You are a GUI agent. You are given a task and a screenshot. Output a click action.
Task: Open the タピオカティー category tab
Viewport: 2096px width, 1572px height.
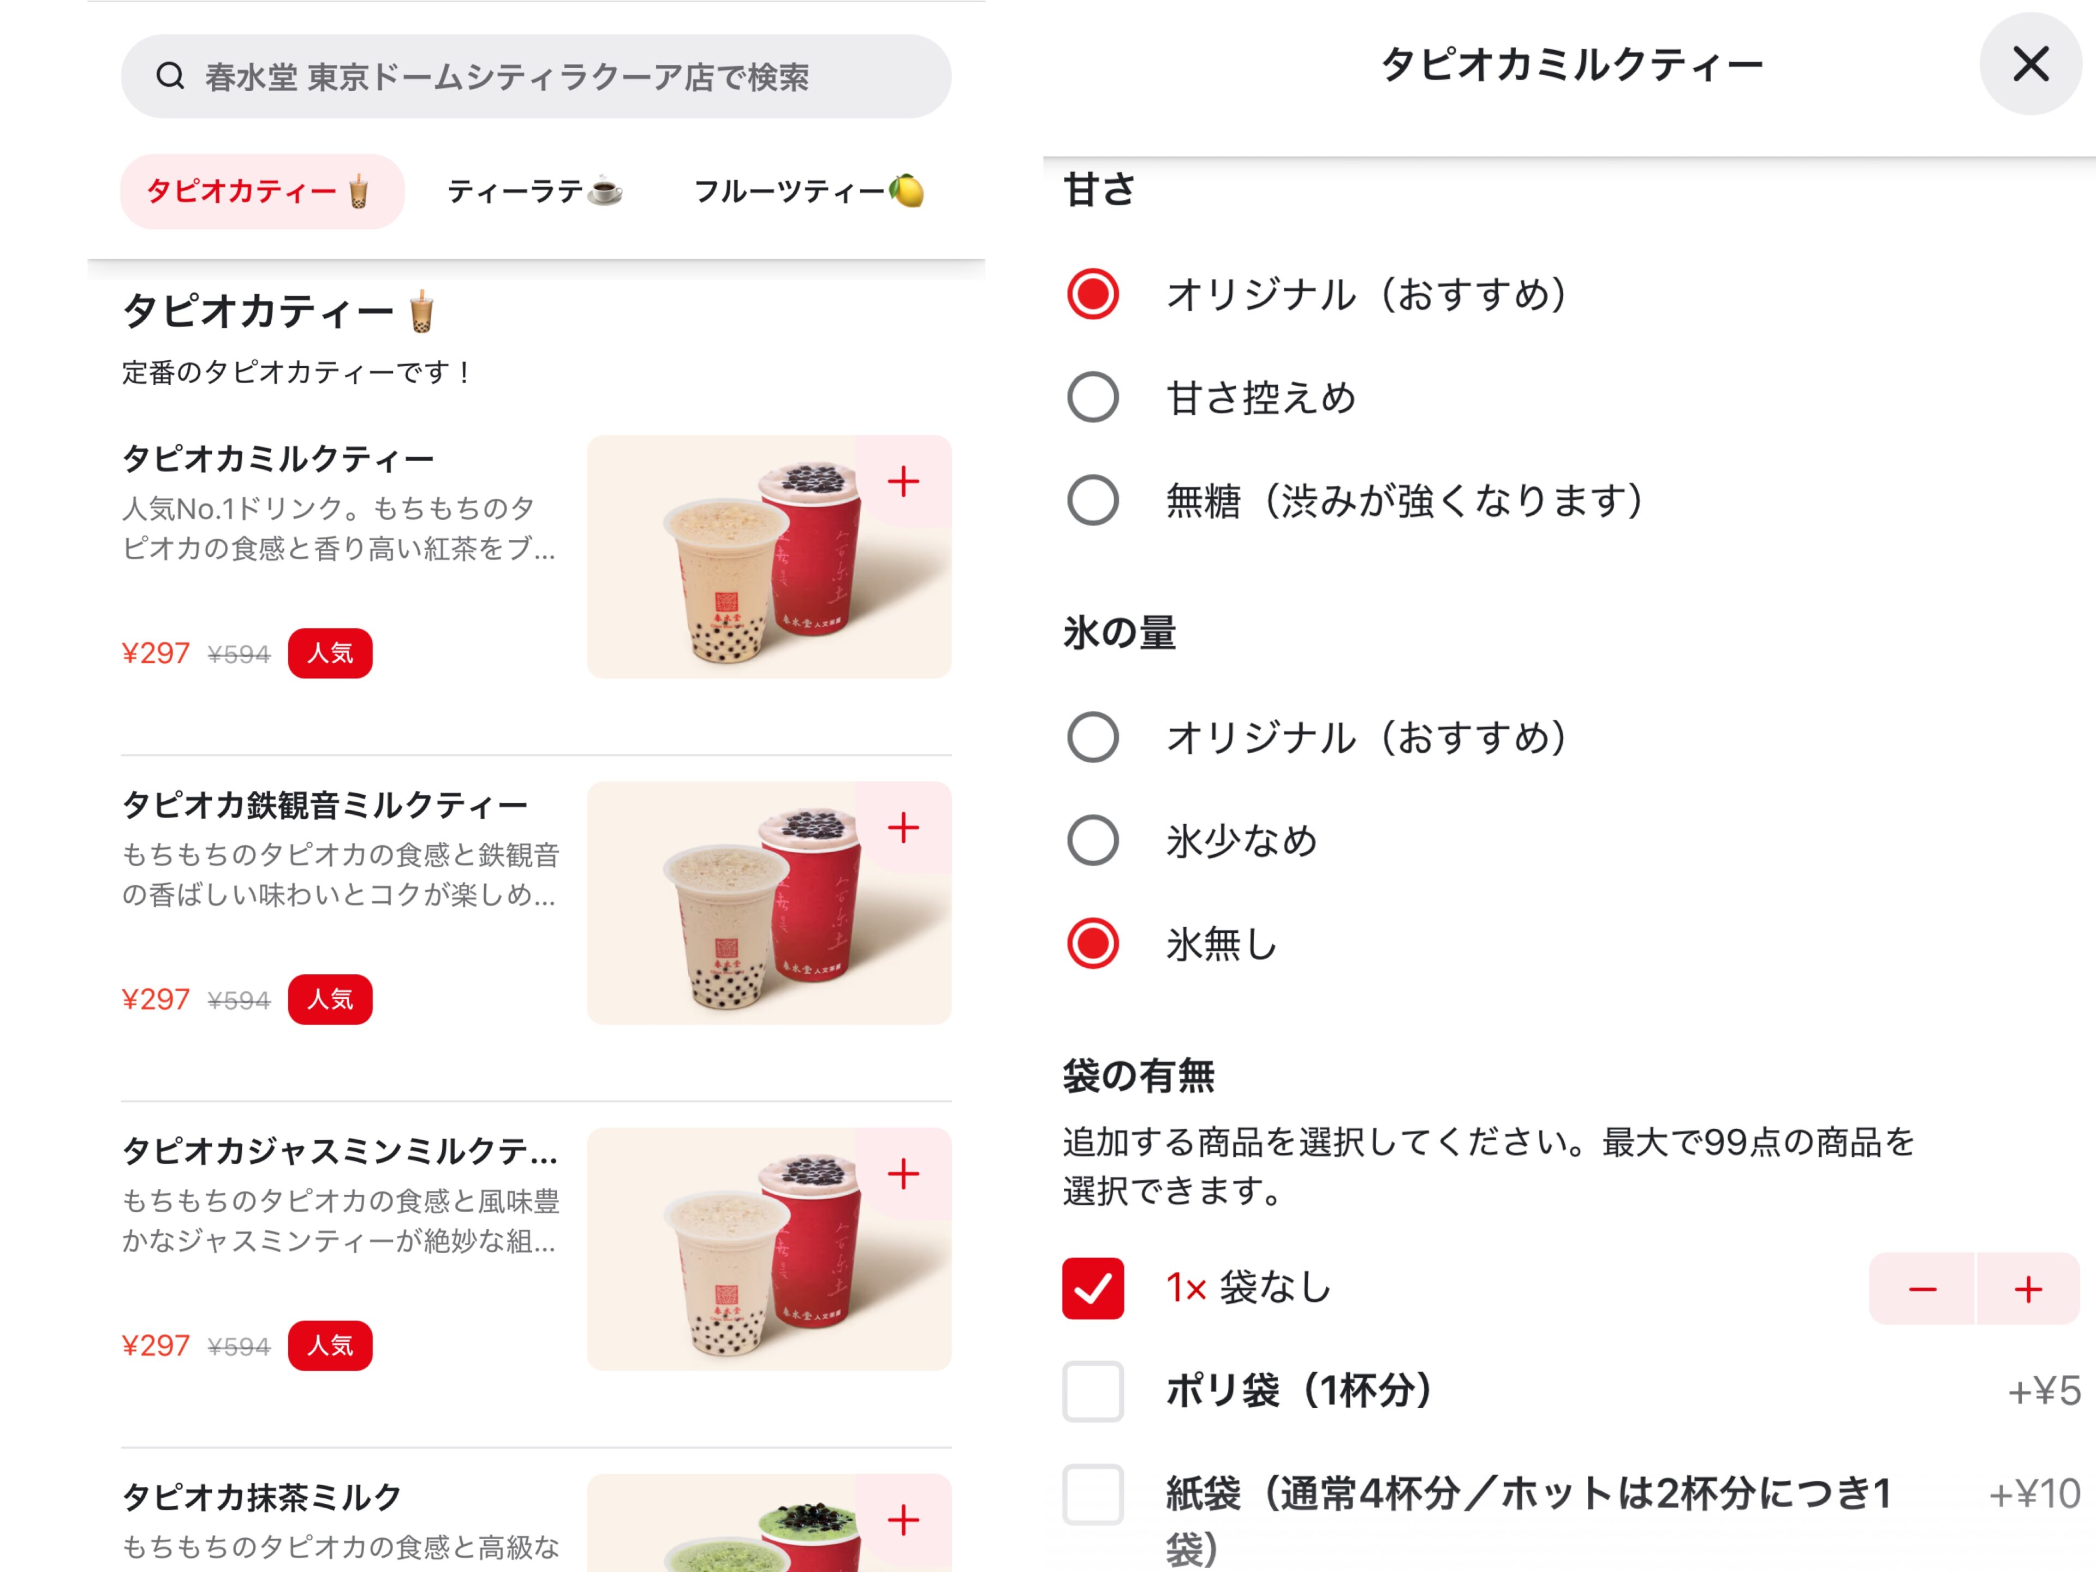[x=261, y=192]
